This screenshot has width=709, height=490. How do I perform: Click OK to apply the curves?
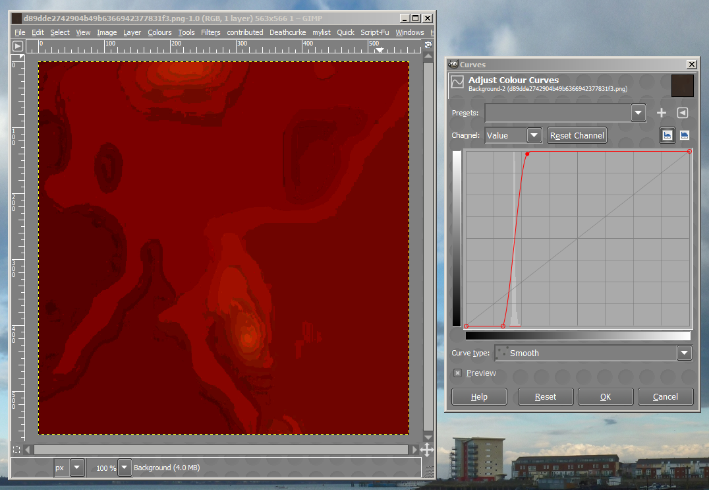(606, 396)
